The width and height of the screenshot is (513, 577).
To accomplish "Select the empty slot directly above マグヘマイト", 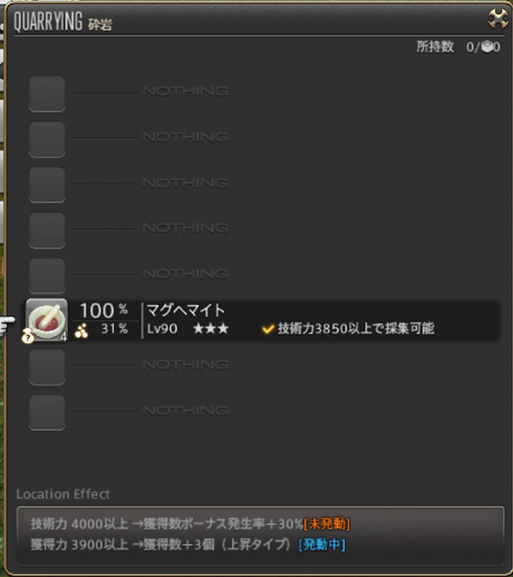I will [x=47, y=276].
